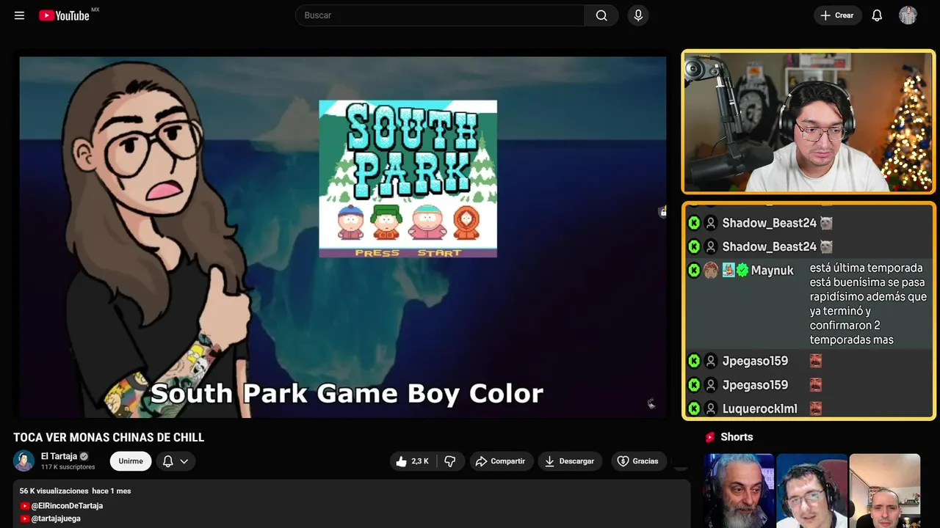Click the South Park game title image
The width and height of the screenshot is (940, 528).
(x=408, y=178)
